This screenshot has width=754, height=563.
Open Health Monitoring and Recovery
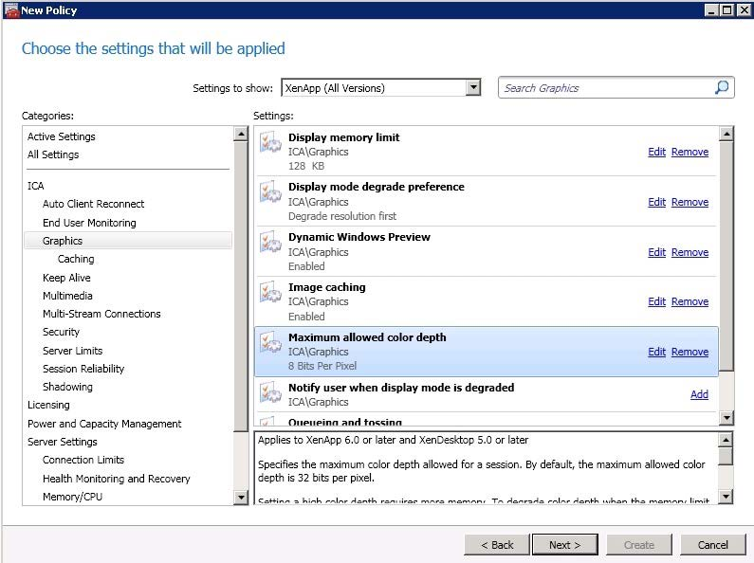pyautogui.click(x=116, y=479)
